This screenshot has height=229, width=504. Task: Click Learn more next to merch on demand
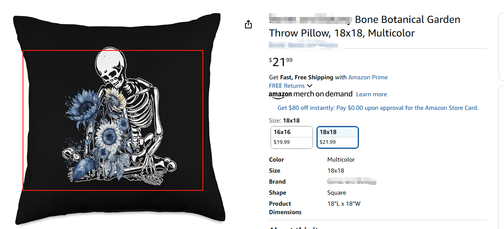pos(371,94)
